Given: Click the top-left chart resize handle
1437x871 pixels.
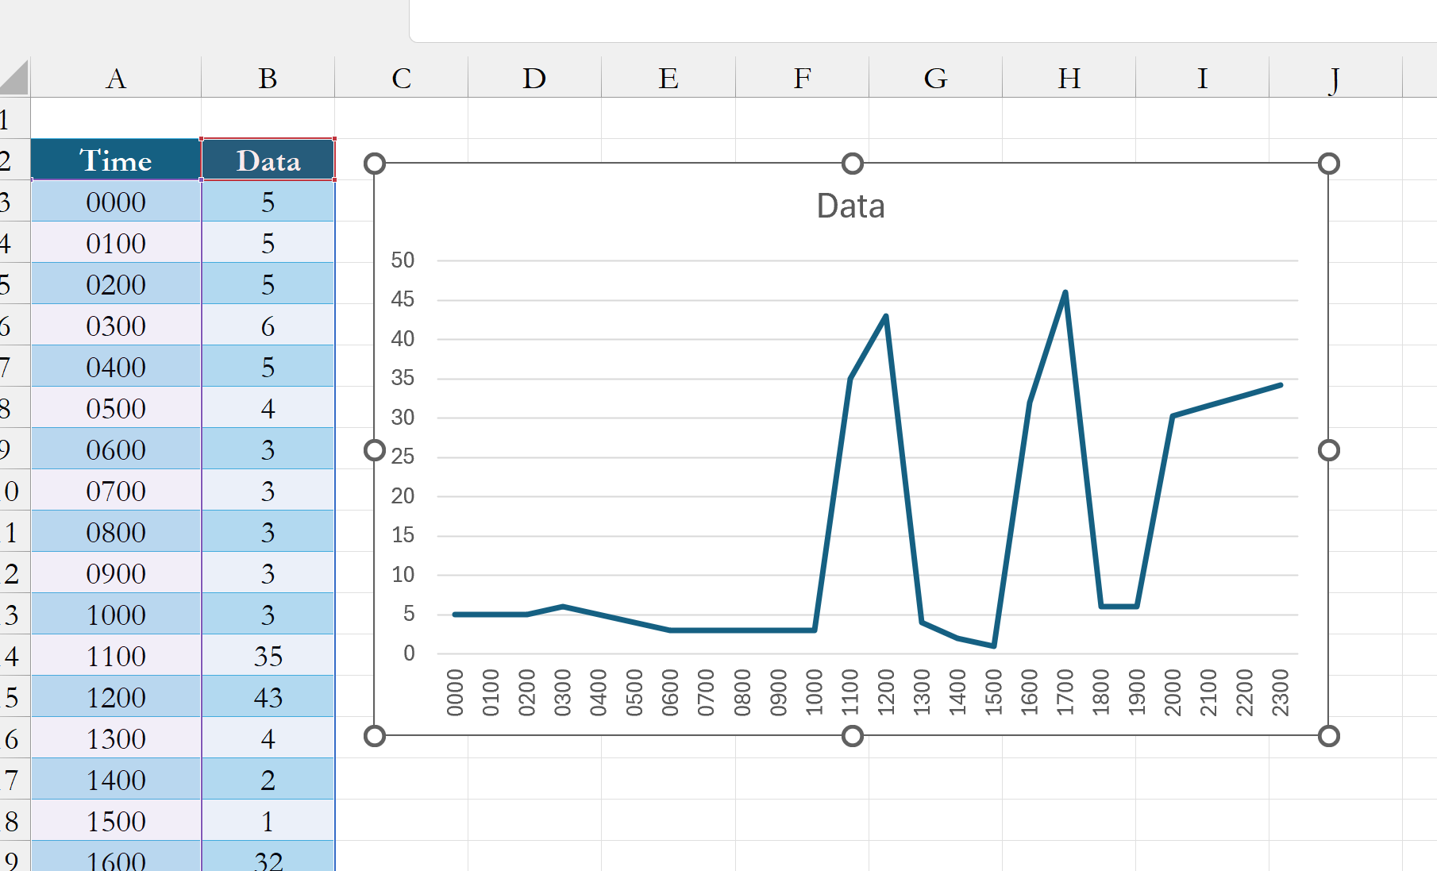Looking at the screenshot, I should 375,164.
